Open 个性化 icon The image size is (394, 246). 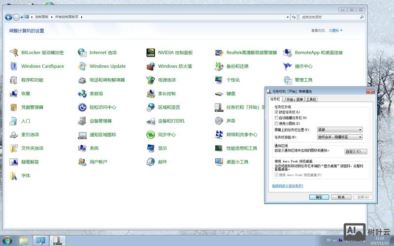[x=219, y=80]
